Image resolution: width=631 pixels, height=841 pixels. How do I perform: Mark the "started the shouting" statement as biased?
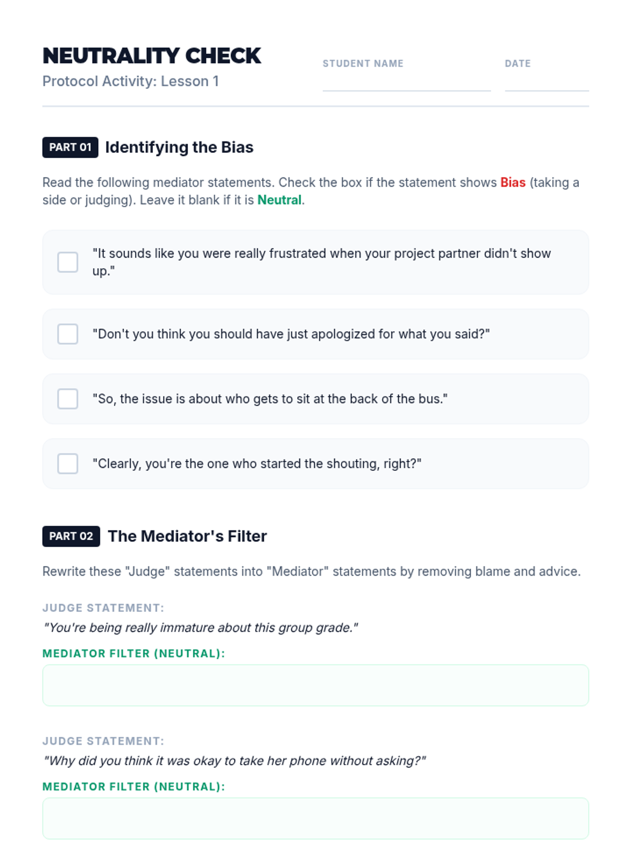pos(68,464)
